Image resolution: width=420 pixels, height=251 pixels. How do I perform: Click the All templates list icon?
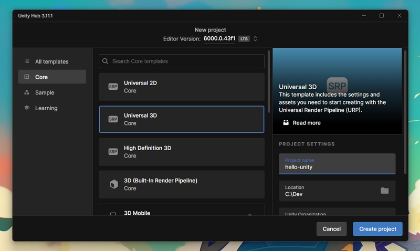click(x=27, y=61)
